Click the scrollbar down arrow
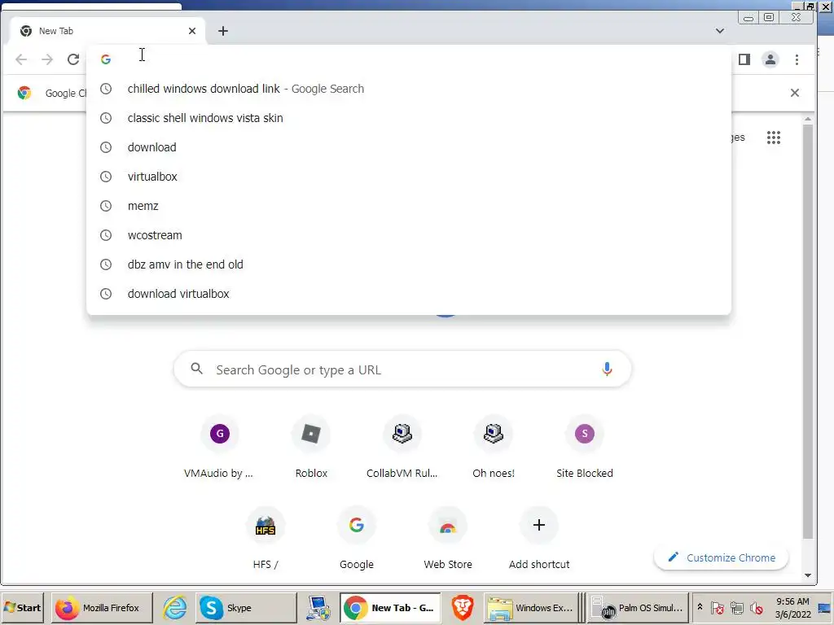This screenshot has height=625, width=834. (x=807, y=575)
